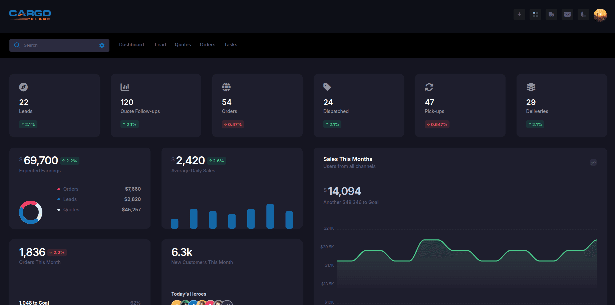Click the layers stack icon on Deliveries card

(531, 87)
